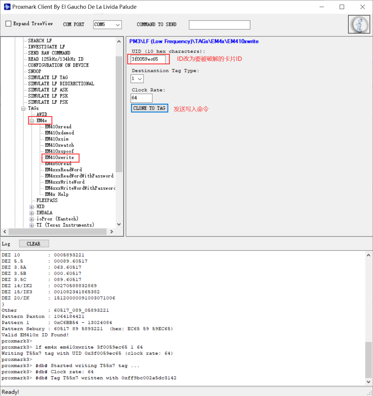Select FLEXPASS tree item

tap(47, 200)
